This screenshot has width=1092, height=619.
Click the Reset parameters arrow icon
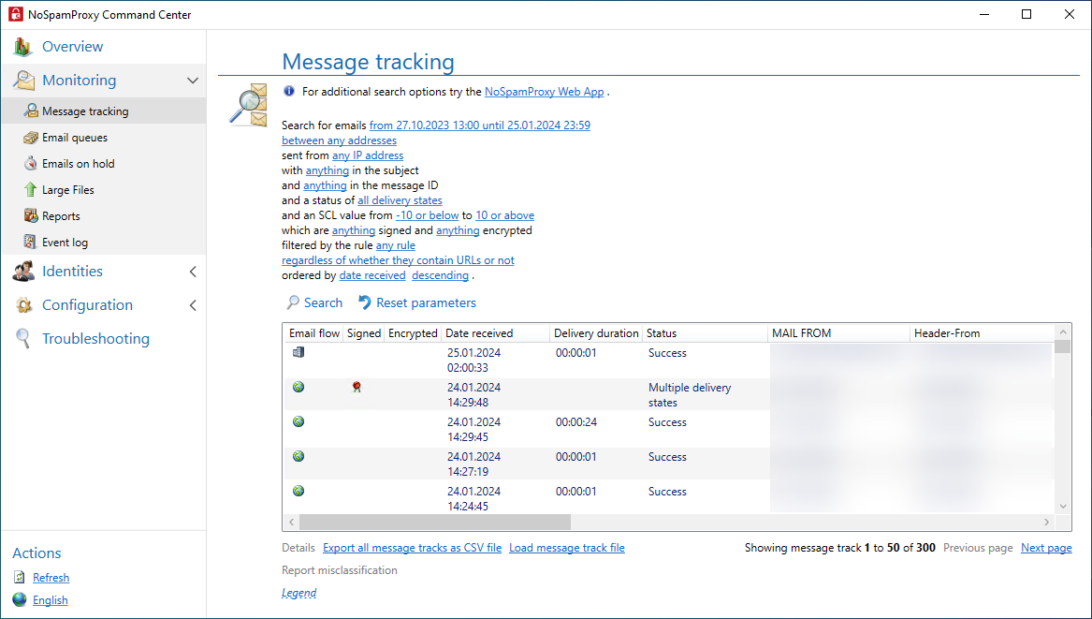364,302
